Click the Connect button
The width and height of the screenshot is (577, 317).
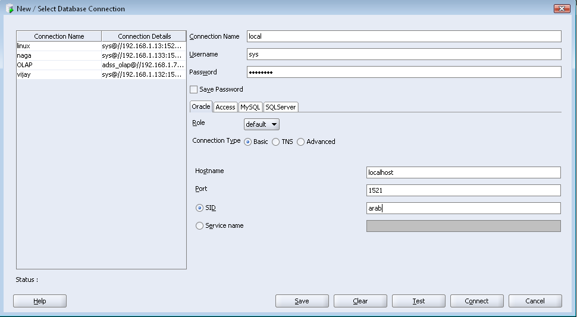pos(476,301)
